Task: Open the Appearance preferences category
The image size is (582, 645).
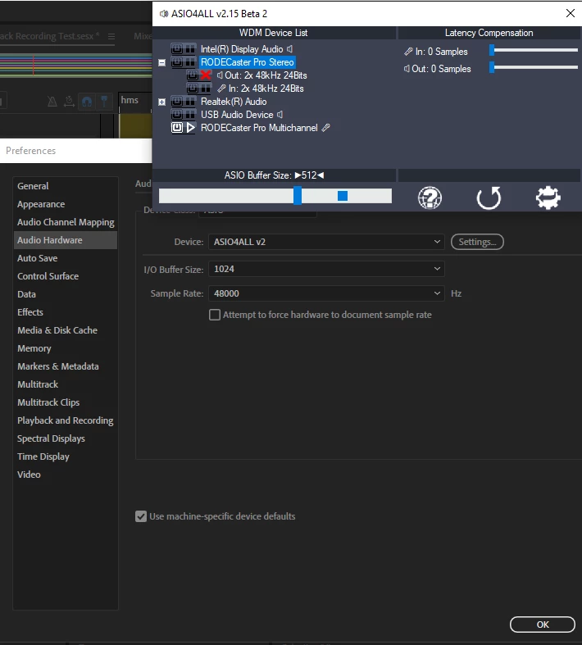Action: tap(41, 204)
